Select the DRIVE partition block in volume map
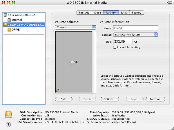Image resolution: width=174 pixels, height=130 pixels. (74, 62)
